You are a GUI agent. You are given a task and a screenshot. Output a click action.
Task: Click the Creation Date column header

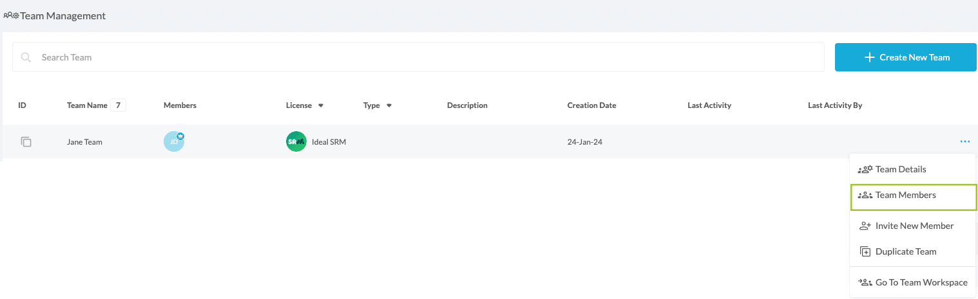(x=591, y=105)
